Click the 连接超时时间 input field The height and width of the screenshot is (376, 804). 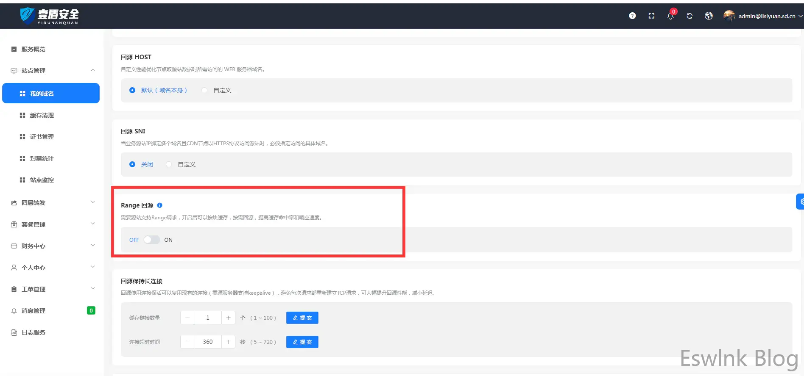[208, 342]
